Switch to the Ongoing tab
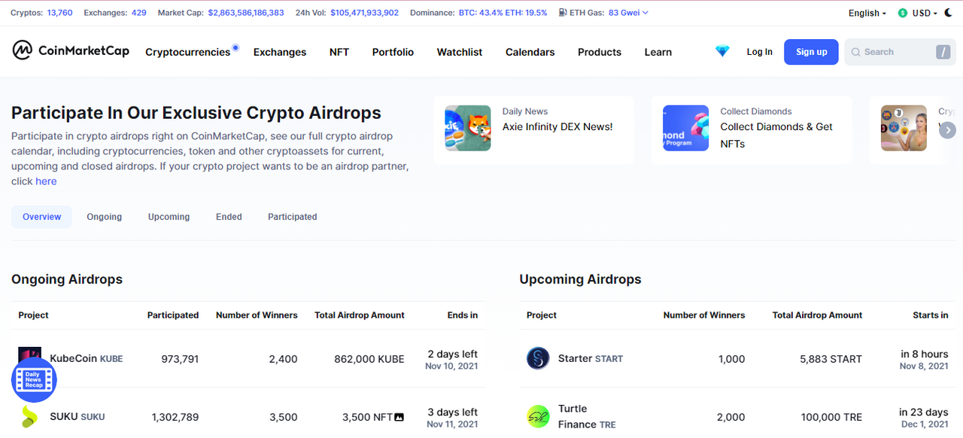Viewport: 963px width, 438px height. 105,217
